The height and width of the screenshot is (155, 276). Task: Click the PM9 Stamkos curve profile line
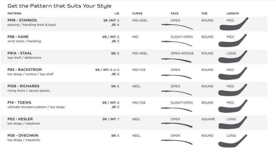click(177, 27)
